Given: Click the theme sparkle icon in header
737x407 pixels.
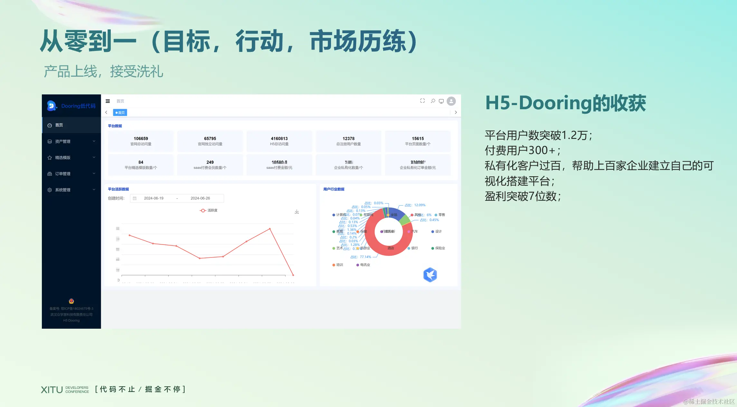Looking at the screenshot, I should click(433, 101).
